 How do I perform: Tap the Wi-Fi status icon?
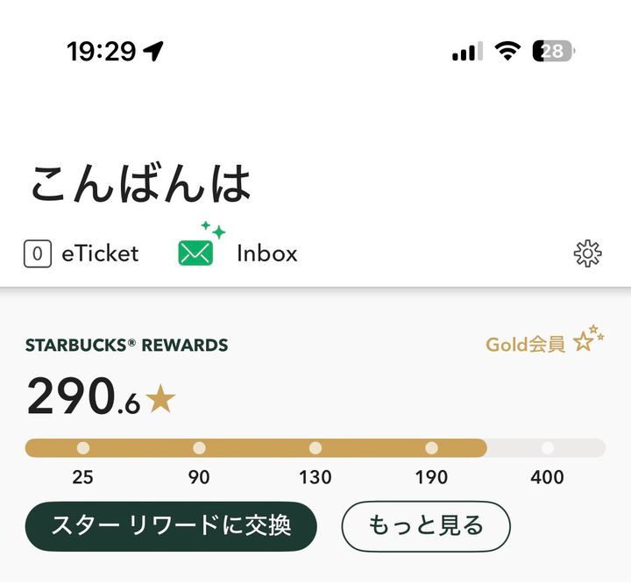click(507, 51)
